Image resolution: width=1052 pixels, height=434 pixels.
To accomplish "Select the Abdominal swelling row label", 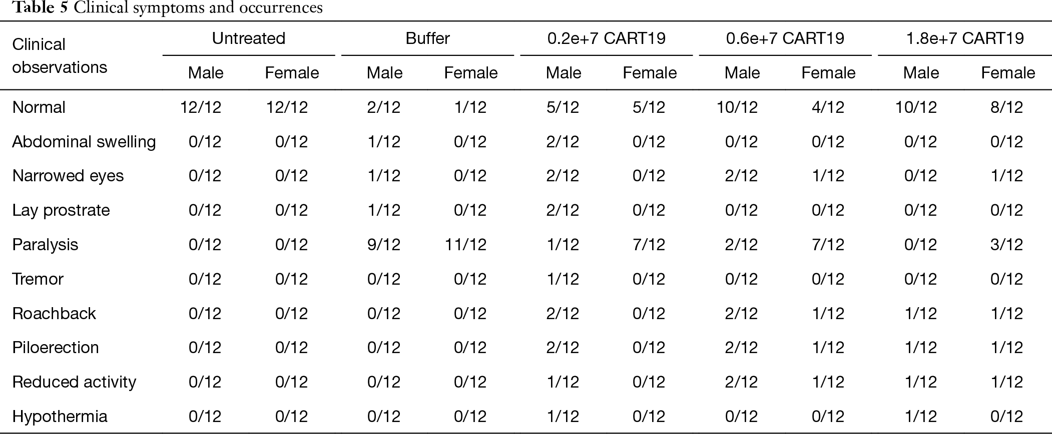I will [x=84, y=142].
